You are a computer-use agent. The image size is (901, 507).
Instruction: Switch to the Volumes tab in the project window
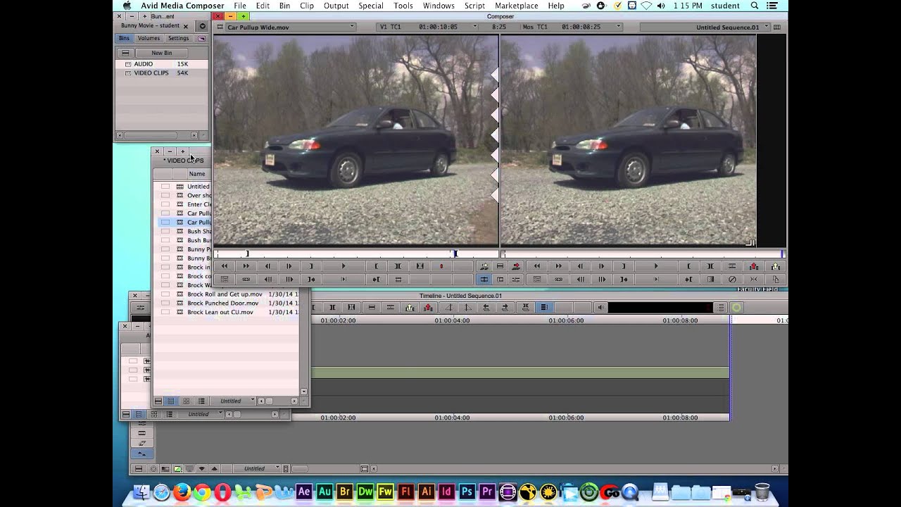[x=149, y=39]
